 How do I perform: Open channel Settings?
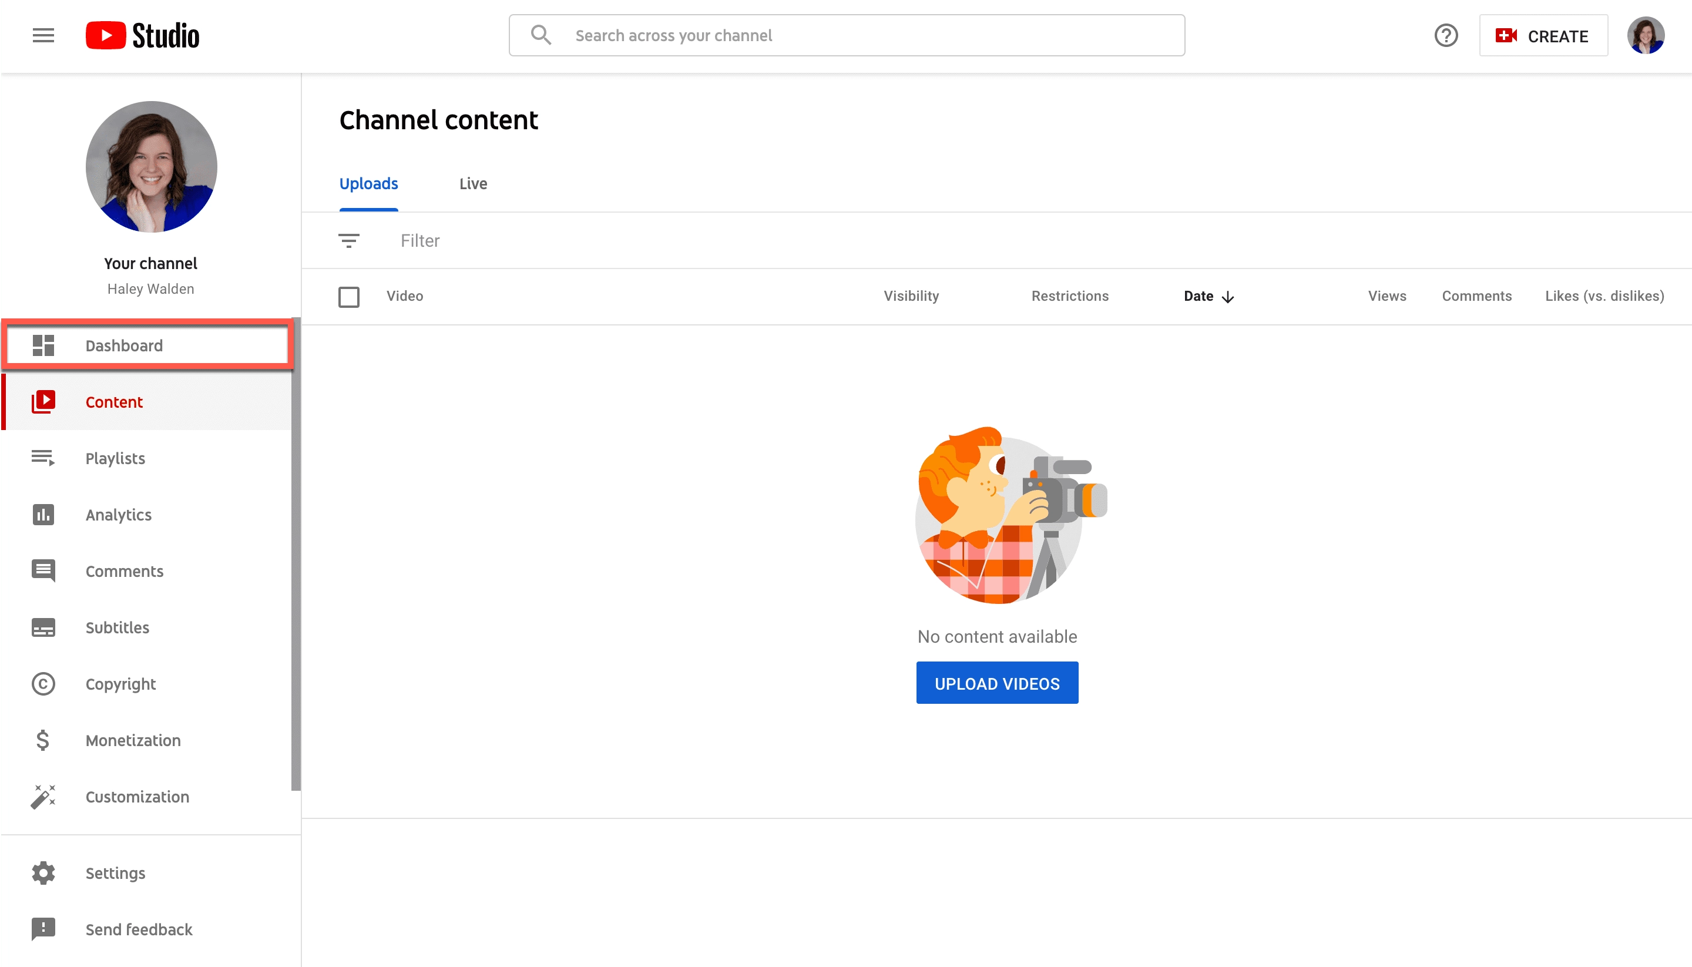[x=115, y=872]
